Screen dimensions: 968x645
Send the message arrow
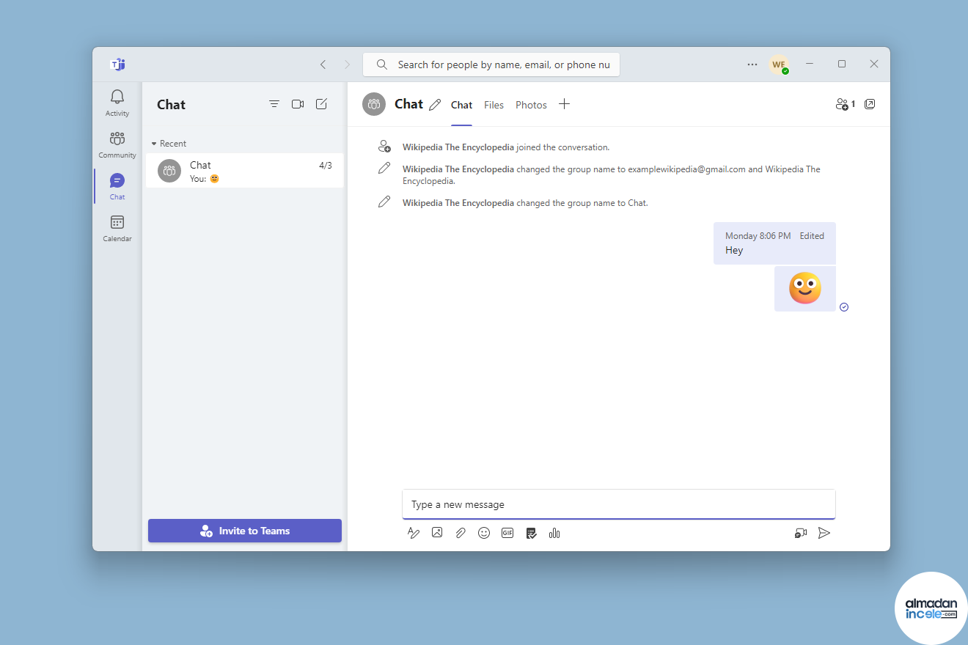click(x=824, y=533)
